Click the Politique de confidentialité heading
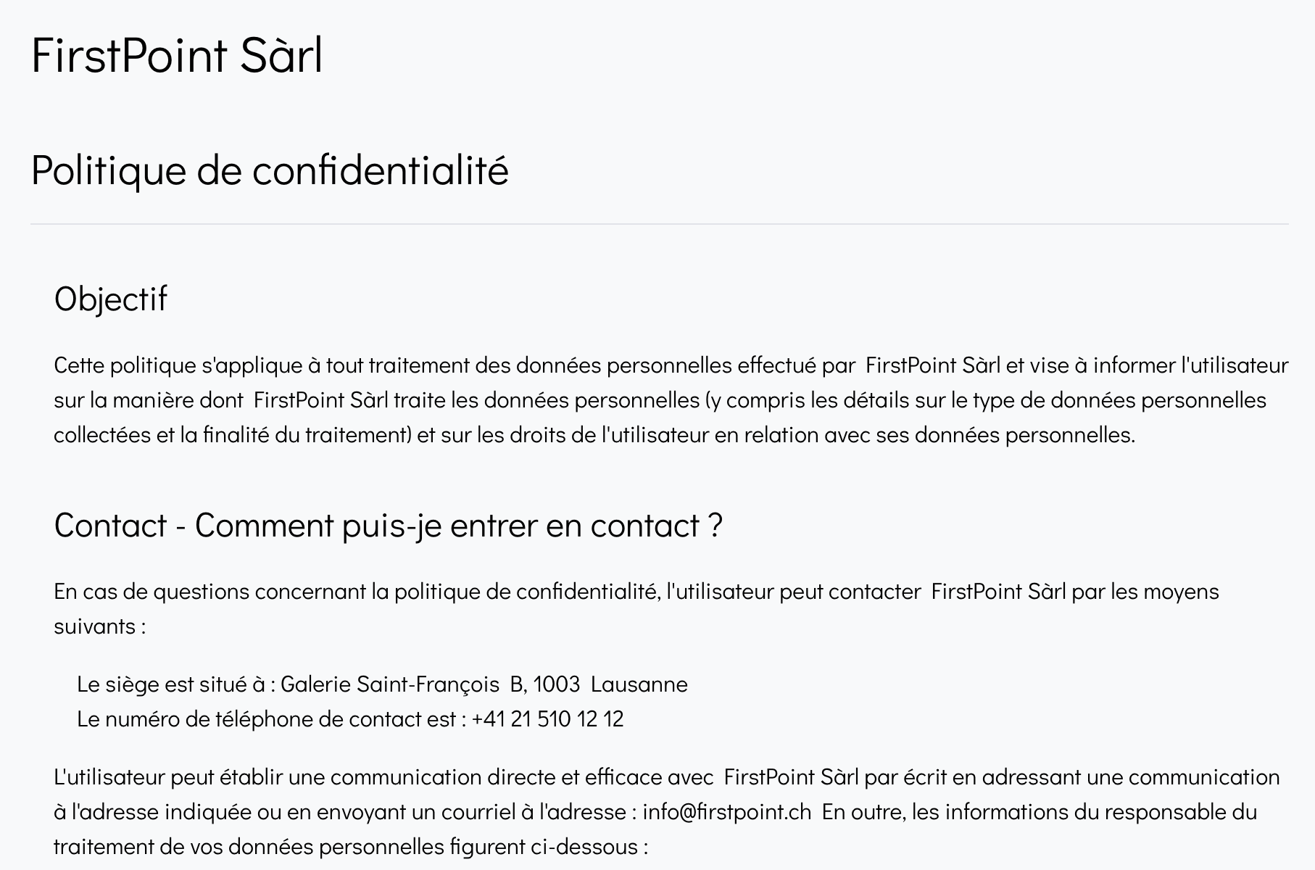Screen dimensions: 1315x870 pyautogui.click(x=270, y=171)
